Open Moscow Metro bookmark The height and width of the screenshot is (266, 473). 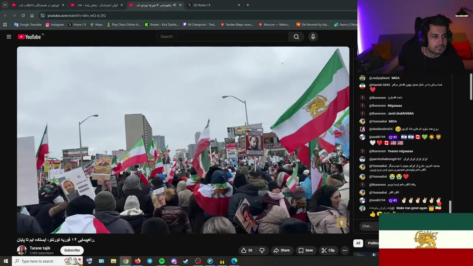click(274, 25)
